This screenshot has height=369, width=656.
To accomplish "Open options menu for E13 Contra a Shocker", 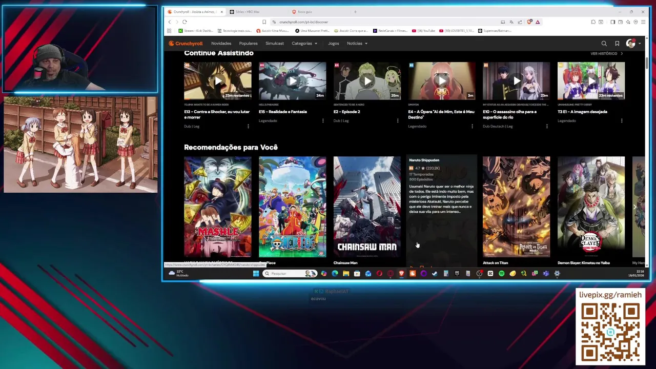I will click(x=248, y=126).
